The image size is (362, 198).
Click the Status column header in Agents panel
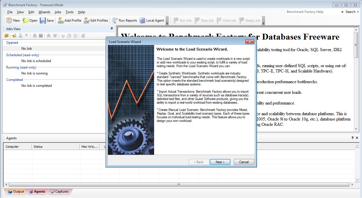point(55,146)
